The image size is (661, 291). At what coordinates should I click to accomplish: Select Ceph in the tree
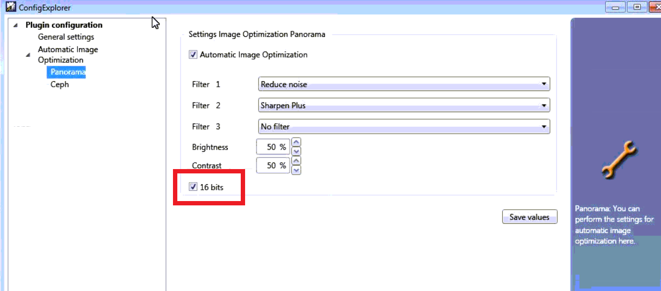pos(60,85)
